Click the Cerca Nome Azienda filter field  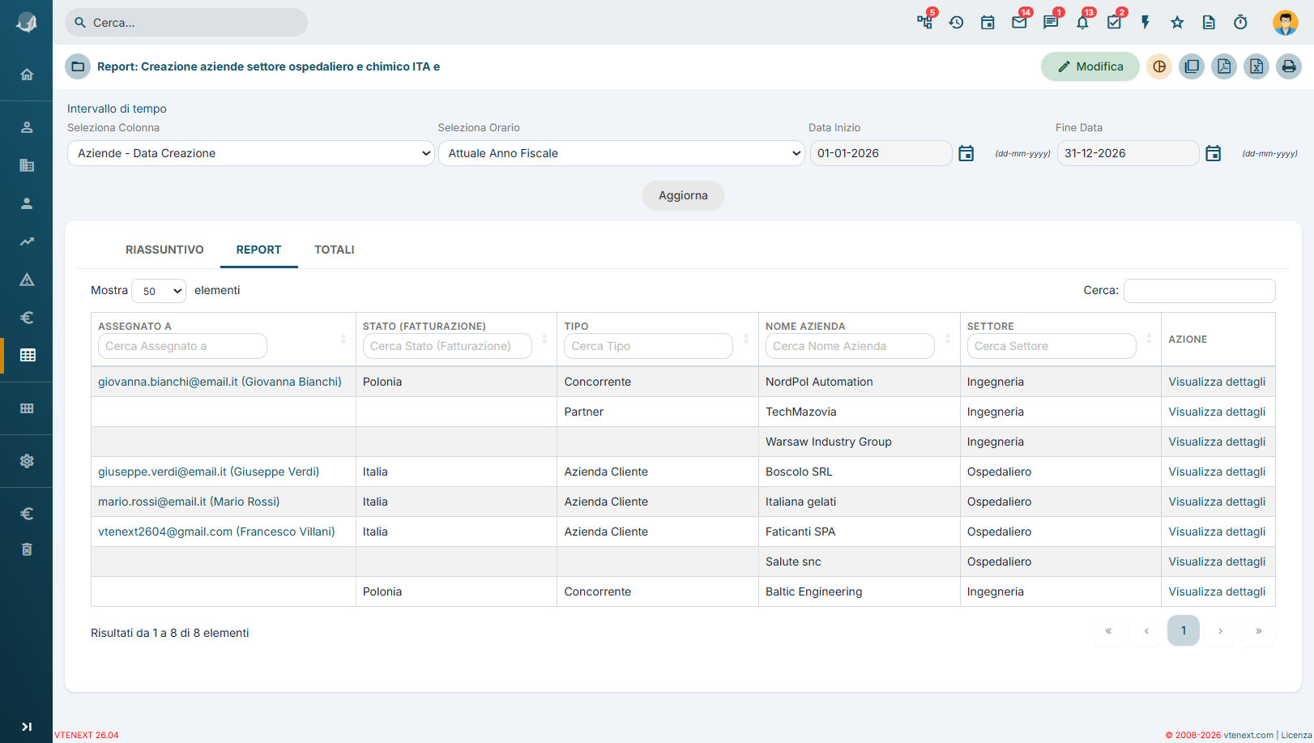850,346
